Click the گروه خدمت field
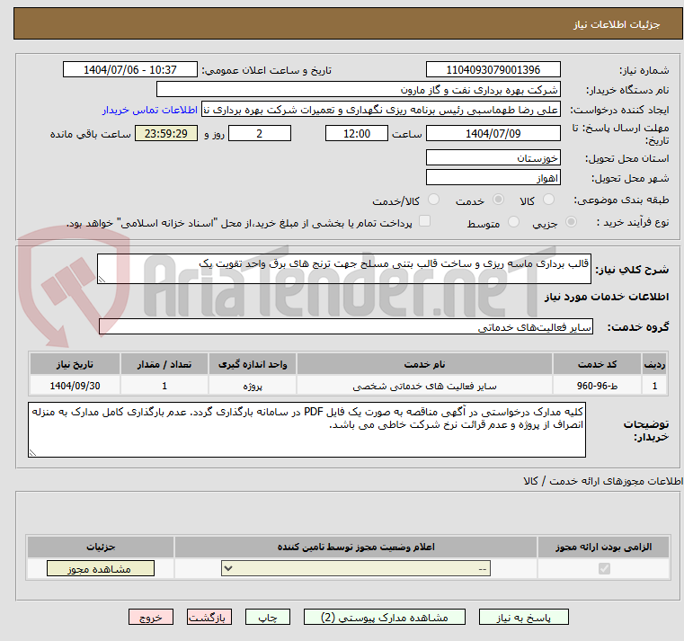The width and height of the screenshot is (684, 641). click(x=345, y=327)
